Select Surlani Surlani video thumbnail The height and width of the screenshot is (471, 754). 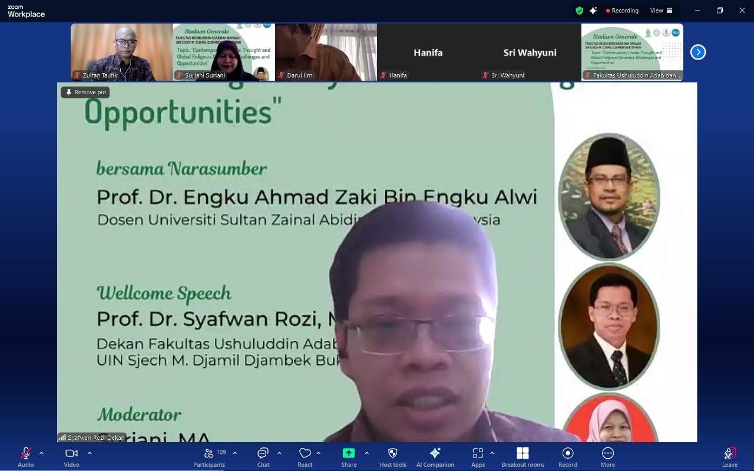(224, 52)
